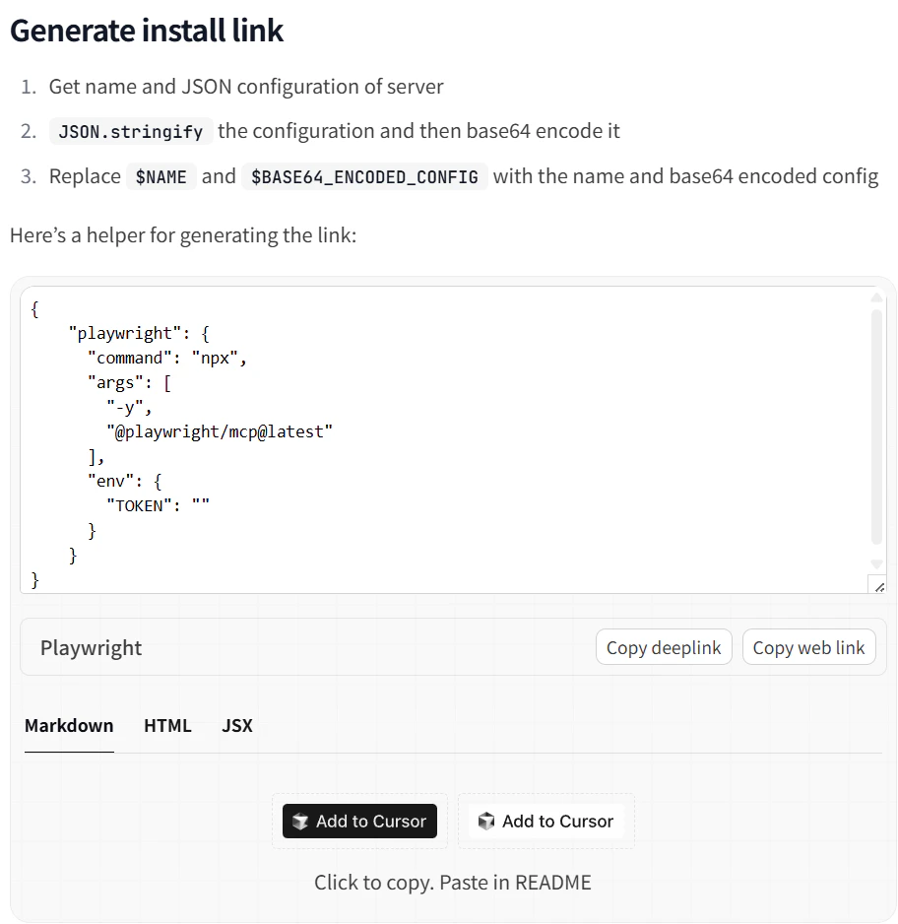Open the HTML tab
The width and height of the screenshot is (898, 924).
pos(167,725)
